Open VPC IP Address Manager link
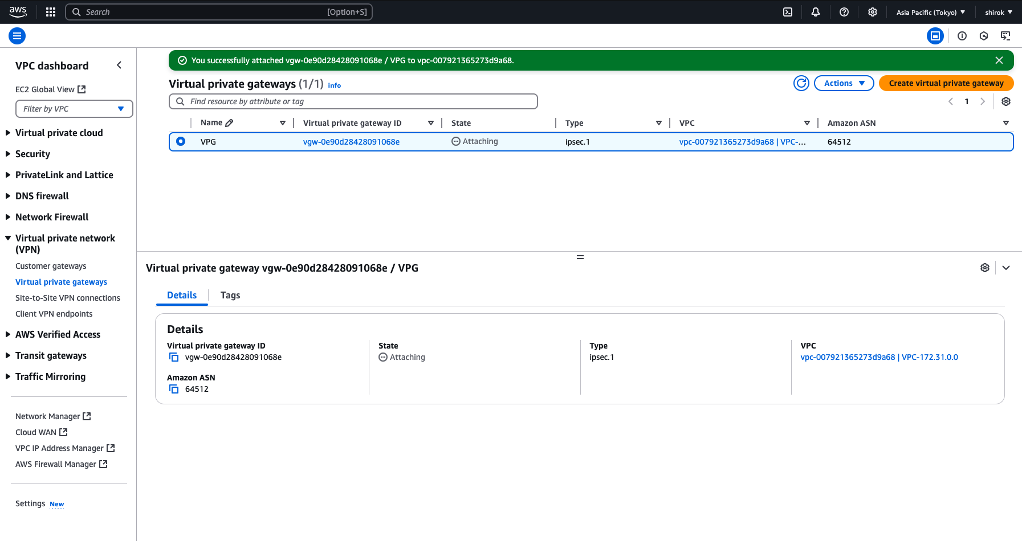This screenshot has width=1022, height=541. pos(65,448)
